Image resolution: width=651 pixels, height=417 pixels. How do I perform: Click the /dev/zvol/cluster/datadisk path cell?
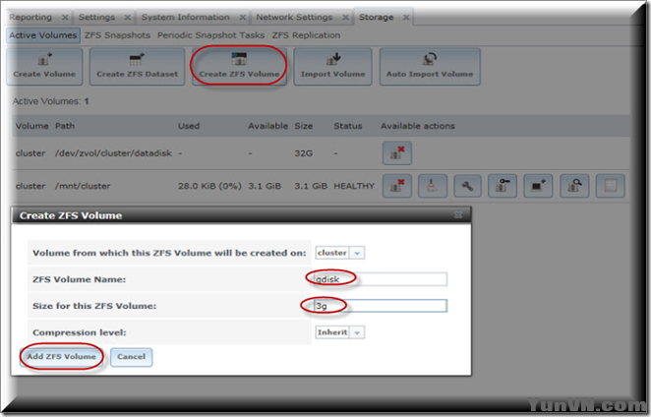[x=113, y=153]
